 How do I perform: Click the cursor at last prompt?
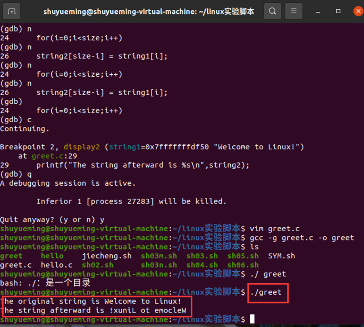point(252,319)
